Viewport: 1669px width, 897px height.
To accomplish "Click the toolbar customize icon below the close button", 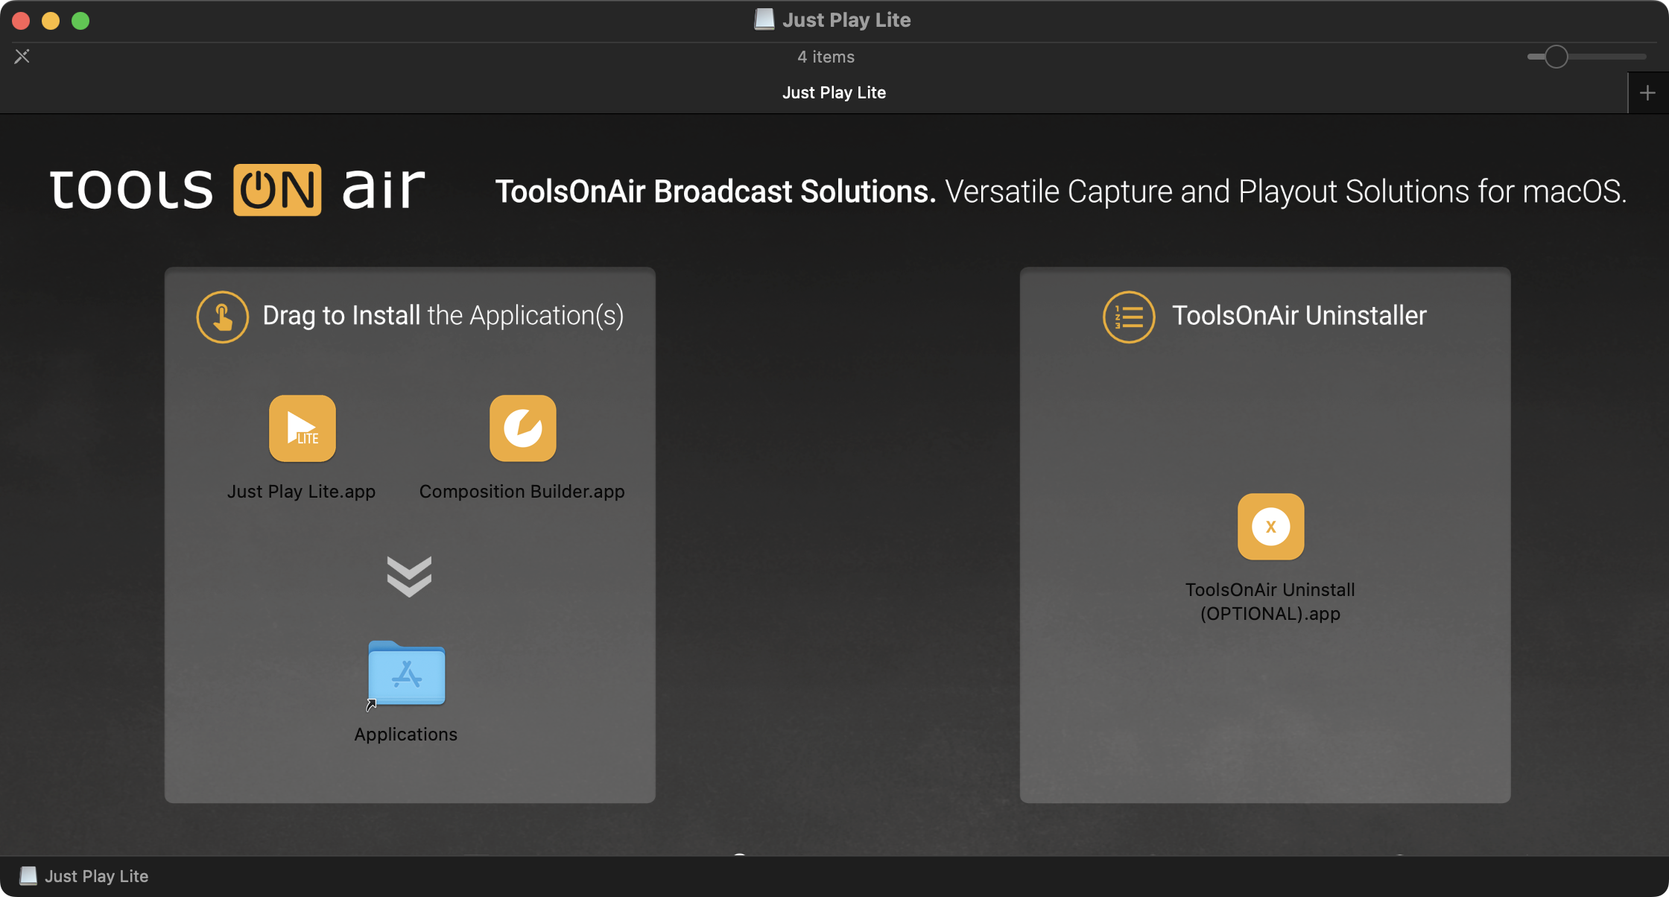I will tap(22, 57).
